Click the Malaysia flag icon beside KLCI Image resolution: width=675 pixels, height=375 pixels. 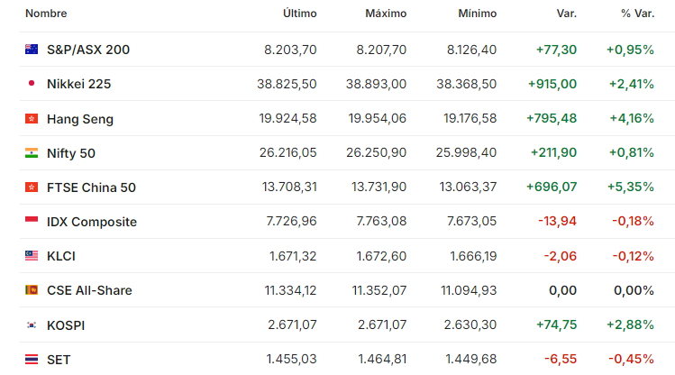click(x=32, y=256)
